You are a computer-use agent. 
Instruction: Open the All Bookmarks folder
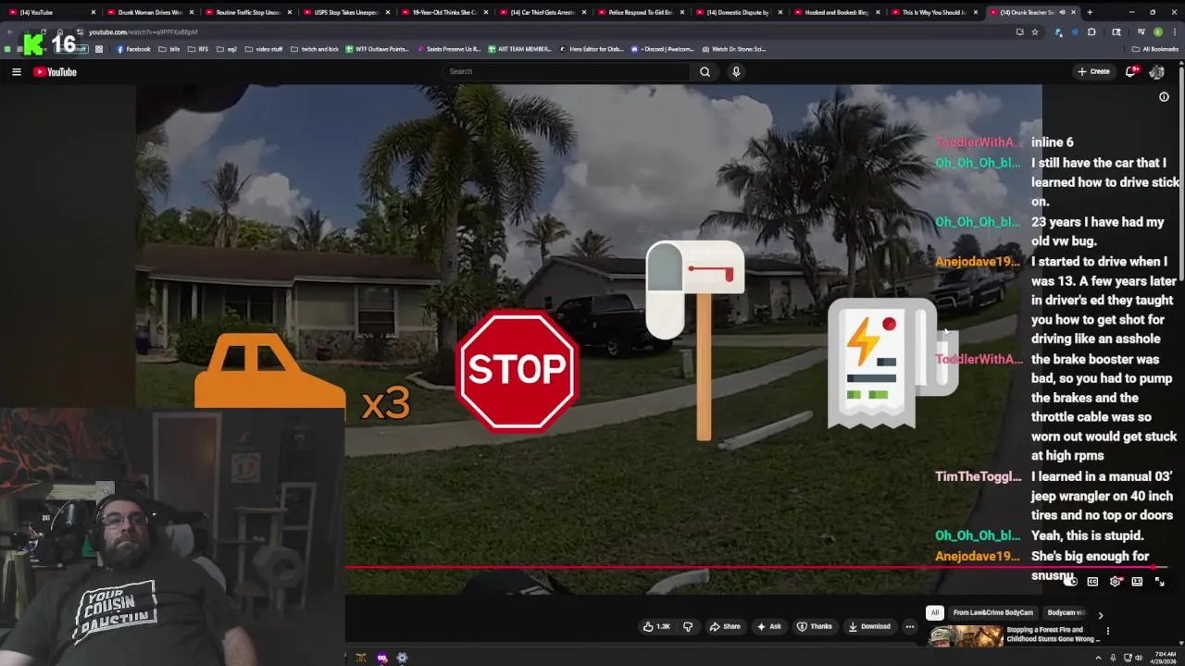1155,49
